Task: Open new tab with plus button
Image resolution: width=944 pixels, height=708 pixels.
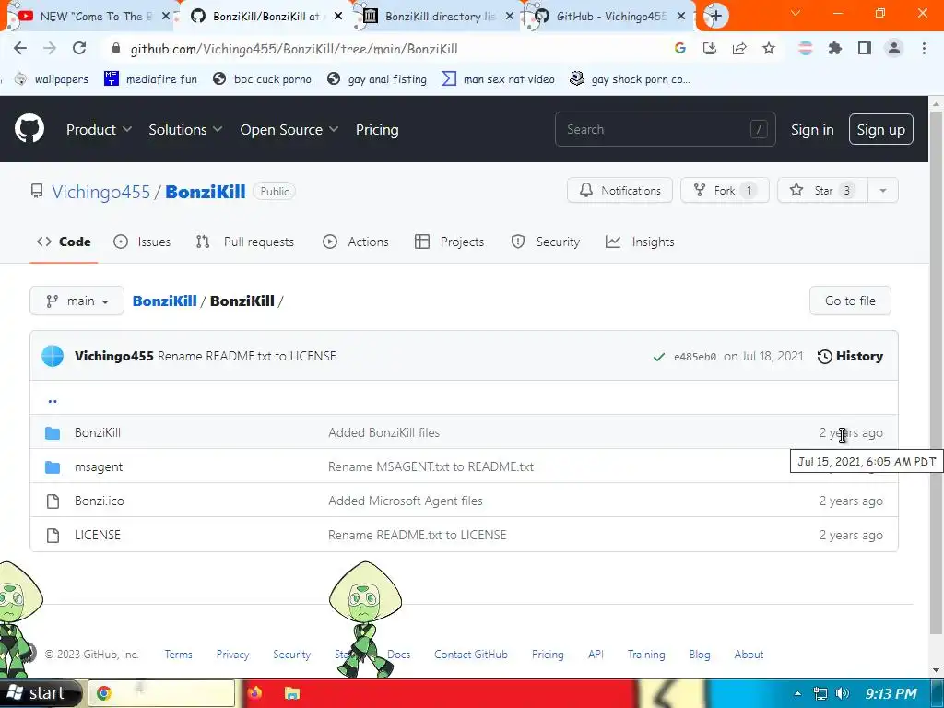Action: click(715, 16)
